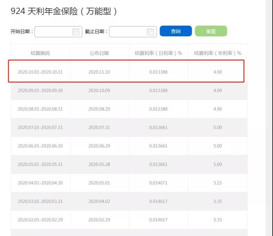
Task: Select period 2020.04.01-2020.04.30 cell
Action: (x=40, y=183)
